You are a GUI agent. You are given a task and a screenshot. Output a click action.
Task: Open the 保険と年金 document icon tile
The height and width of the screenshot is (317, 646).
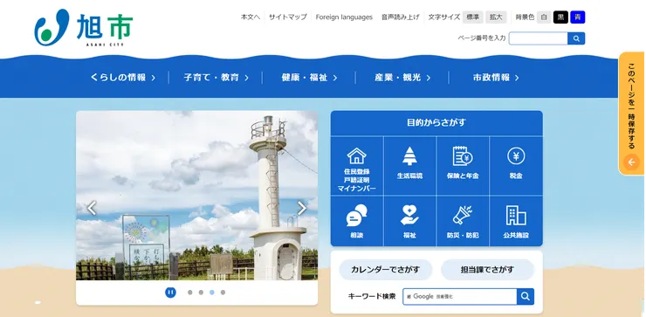[463, 166]
